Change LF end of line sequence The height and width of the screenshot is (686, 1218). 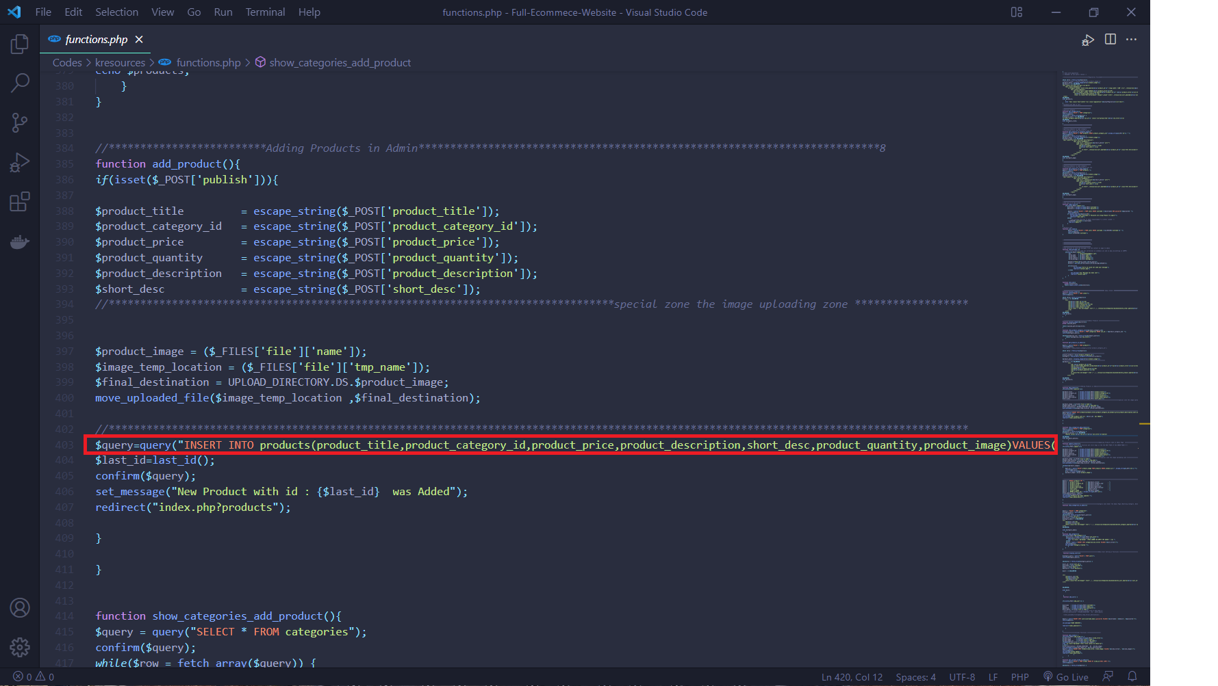point(993,677)
